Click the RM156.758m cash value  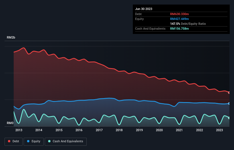179,29
